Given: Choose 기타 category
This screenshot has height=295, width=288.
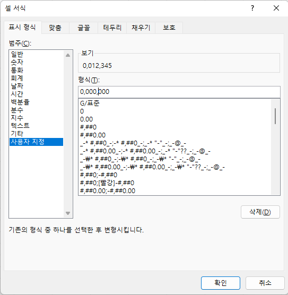Looking at the screenshot, I should pos(36,134).
